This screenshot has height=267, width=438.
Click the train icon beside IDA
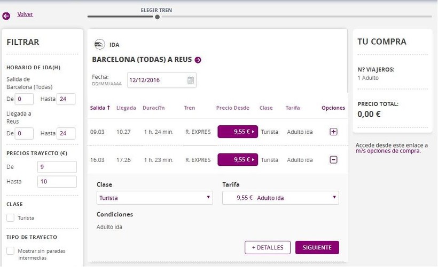click(99, 44)
